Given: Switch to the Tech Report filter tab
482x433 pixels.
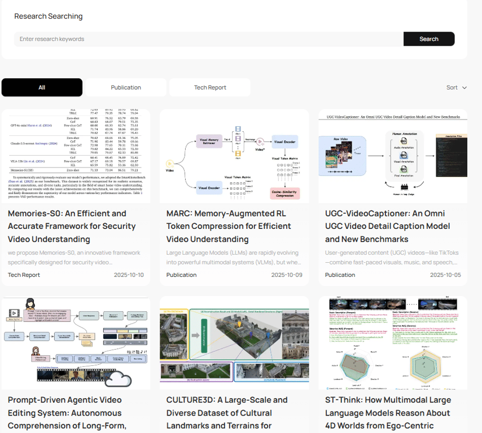Looking at the screenshot, I should tap(210, 87).
